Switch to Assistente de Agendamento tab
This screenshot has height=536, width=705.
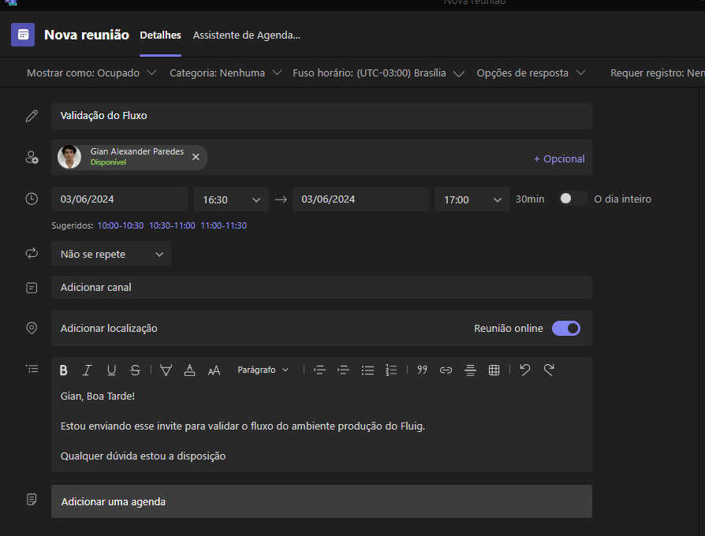coord(247,35)
